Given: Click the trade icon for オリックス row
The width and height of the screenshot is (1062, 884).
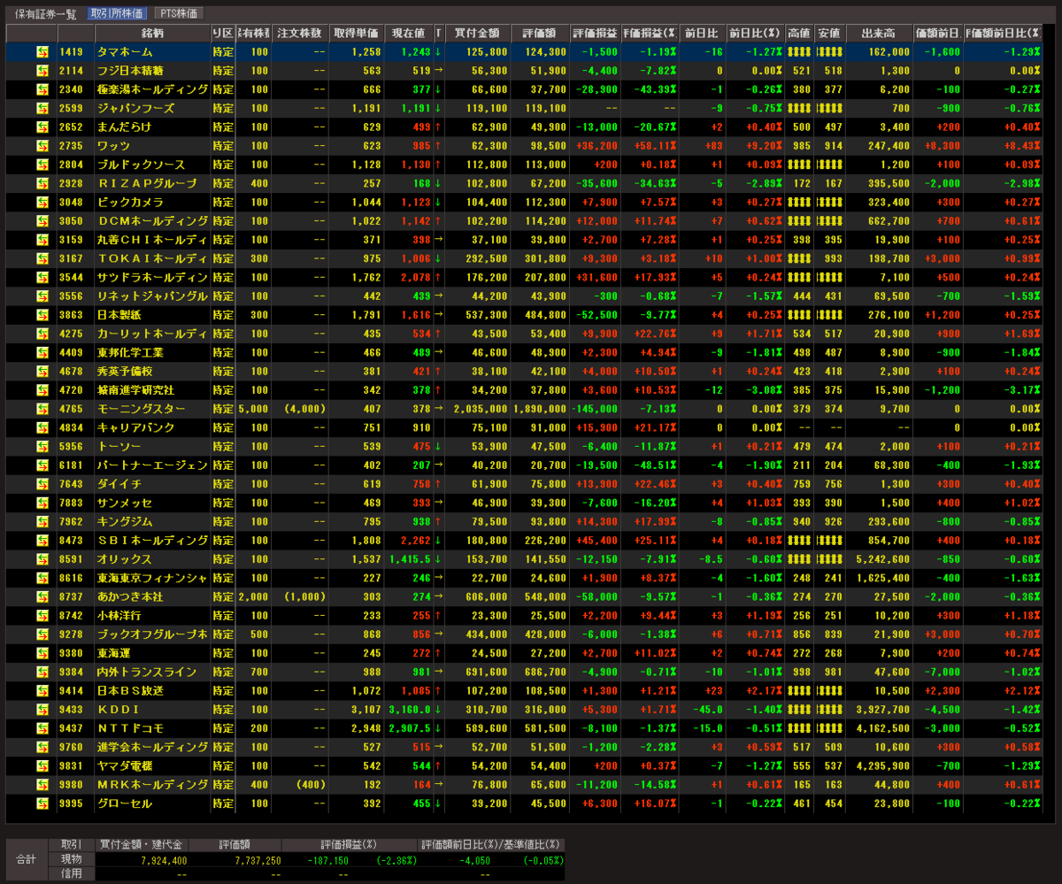Looking at the screenshot, I should pyautogui.click(x=42, y=559).
